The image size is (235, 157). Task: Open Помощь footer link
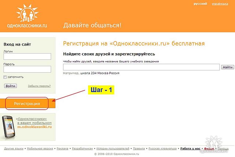point(223,149)
